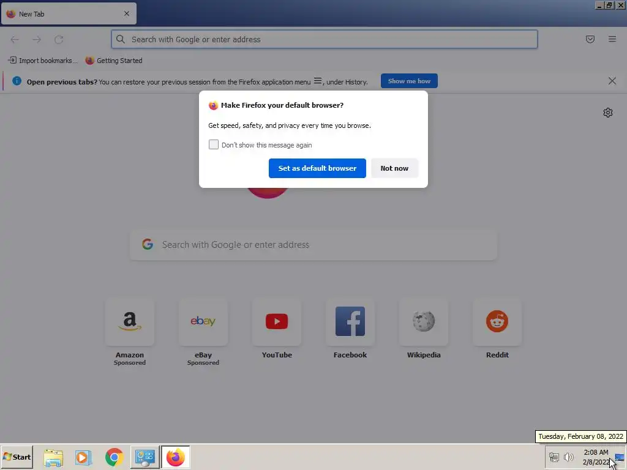Click the network tray icon
Image resolution: width=627 pixels, height=470 pixels.
coord(554,457)
